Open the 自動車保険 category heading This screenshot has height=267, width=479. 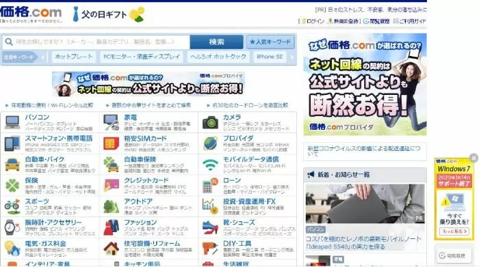pyautogui.click(x=140, y=159)
